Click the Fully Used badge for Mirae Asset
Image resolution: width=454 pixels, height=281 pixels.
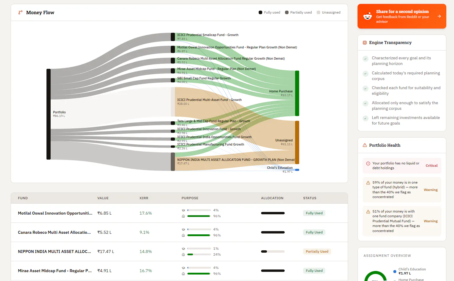[314, 271]
